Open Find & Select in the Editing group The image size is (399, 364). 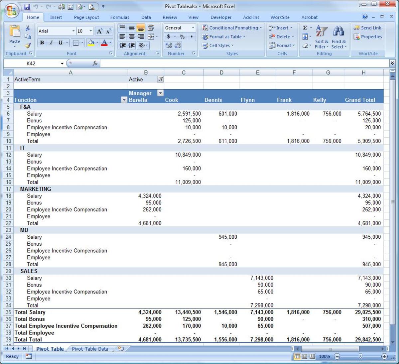tap(338, 37)
